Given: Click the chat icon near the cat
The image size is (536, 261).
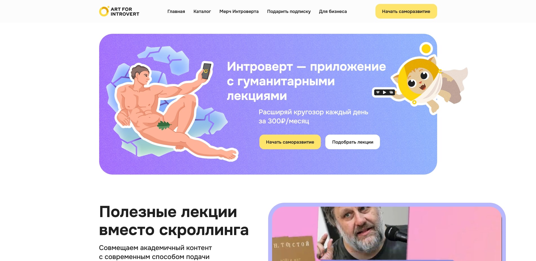Looking at the screenshot, I should [391, 92].
